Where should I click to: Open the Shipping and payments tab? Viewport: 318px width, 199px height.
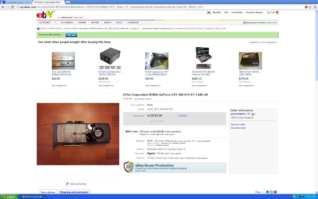74,192
